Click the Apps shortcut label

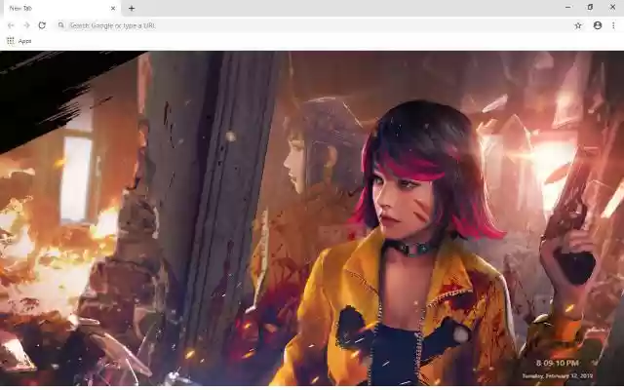(x=24, y=41)
